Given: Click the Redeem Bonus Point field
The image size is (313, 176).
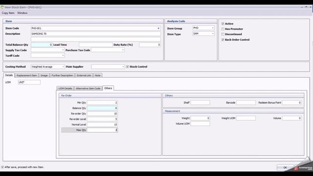Looking at the screenshot, I should tap(291, 103).
